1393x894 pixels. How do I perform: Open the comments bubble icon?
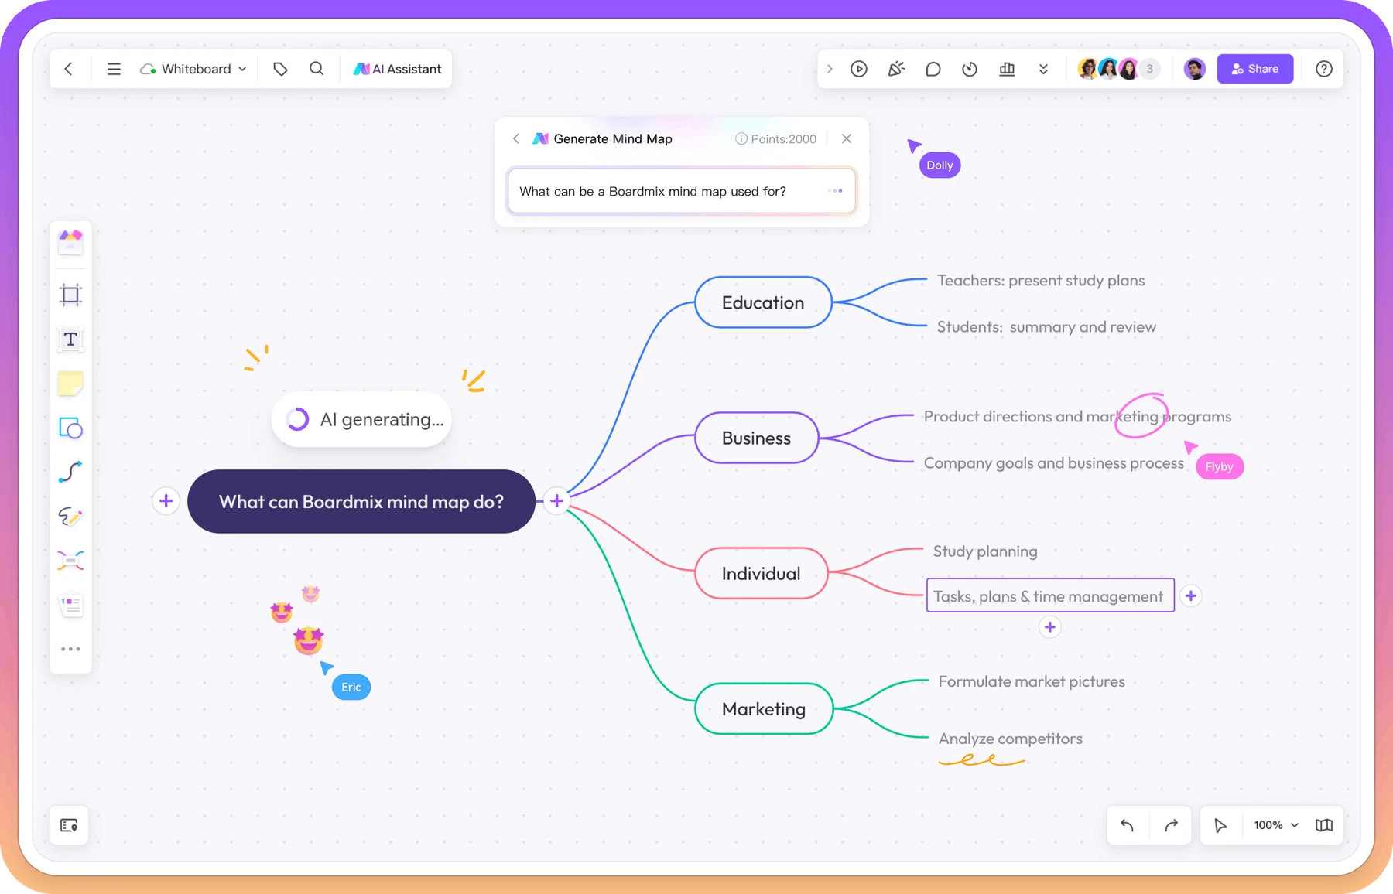[x=933, y=69]
